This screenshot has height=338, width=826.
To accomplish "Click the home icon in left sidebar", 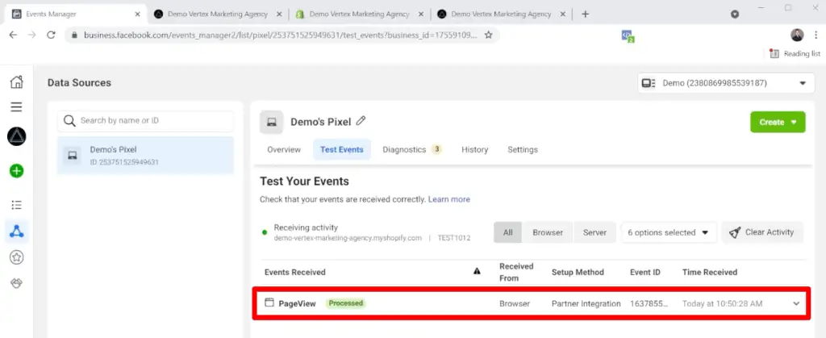I will coord(16,82).
